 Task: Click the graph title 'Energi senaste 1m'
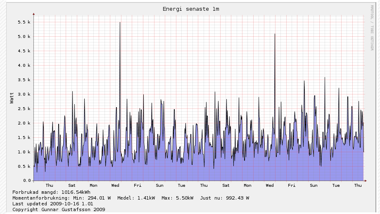[x=190, y=9]
